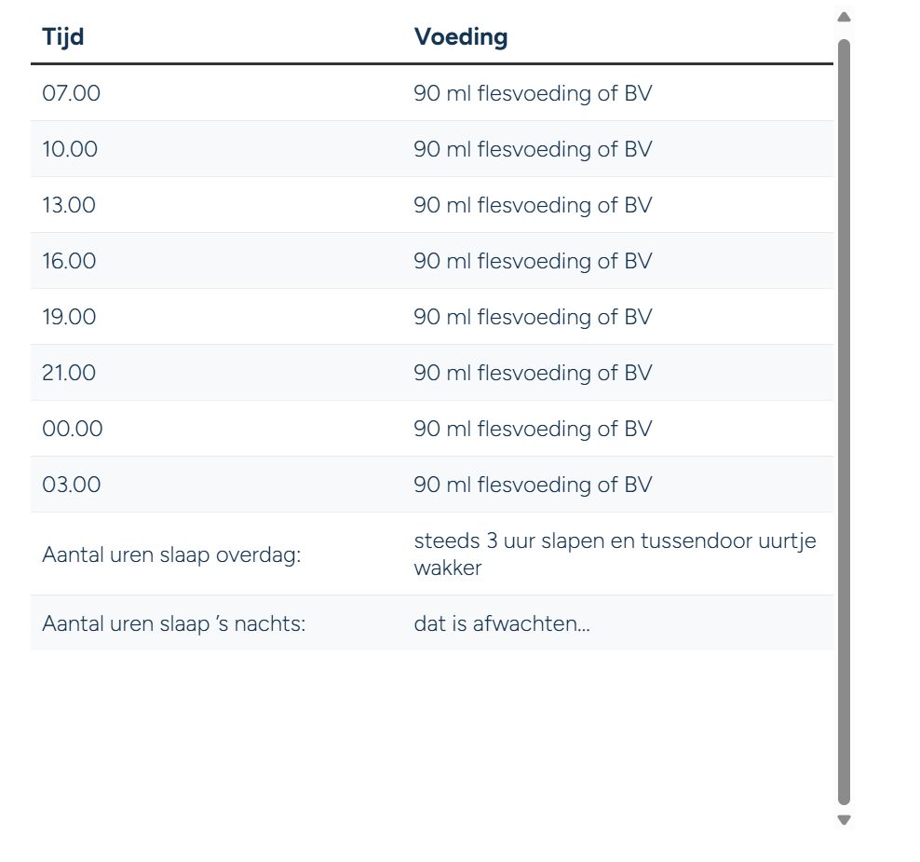Click the 16.00 time cell
Screen dimensions: 920x862
tap(69, 261)
